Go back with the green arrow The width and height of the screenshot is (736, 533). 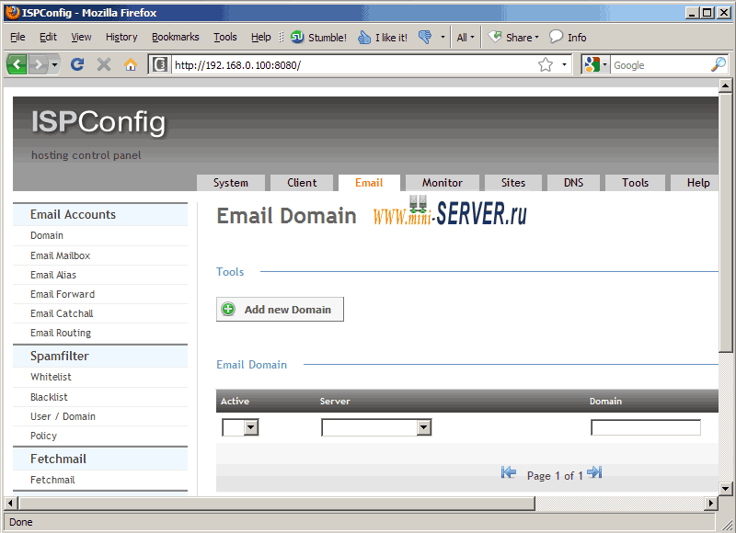[x=17, y=64]
